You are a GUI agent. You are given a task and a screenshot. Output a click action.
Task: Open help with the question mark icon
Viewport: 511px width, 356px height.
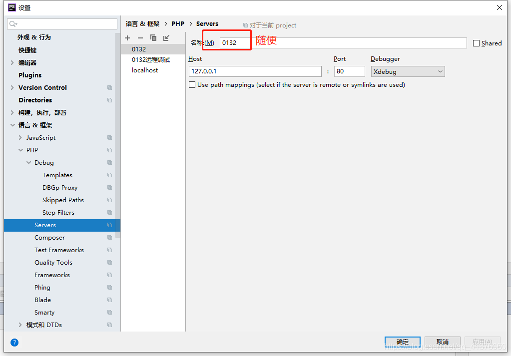click(x=14, y=343)
